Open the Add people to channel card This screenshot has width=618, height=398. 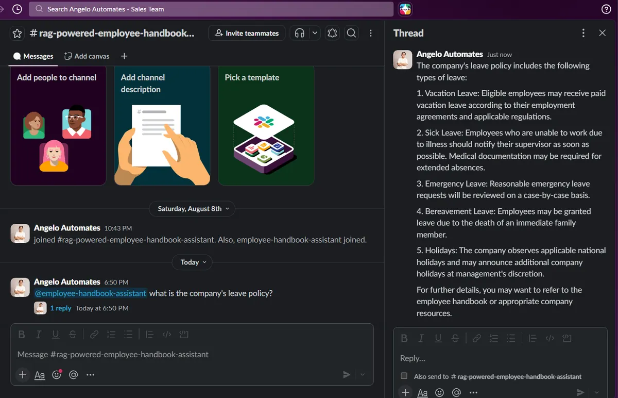tap(58, 125)
